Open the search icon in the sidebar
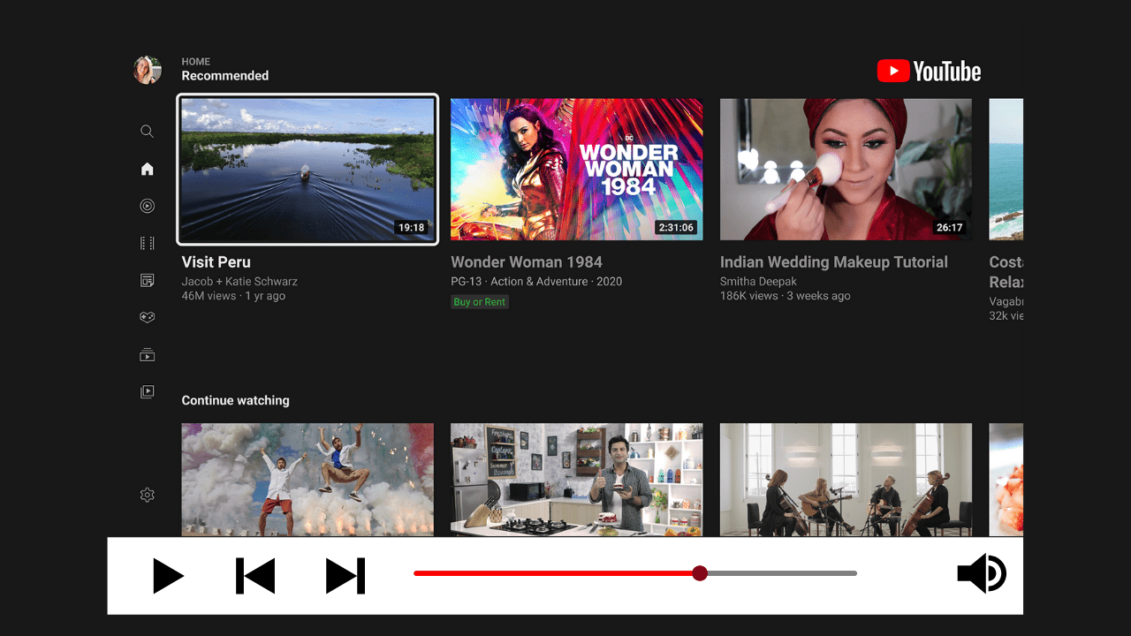 point(147,132)
